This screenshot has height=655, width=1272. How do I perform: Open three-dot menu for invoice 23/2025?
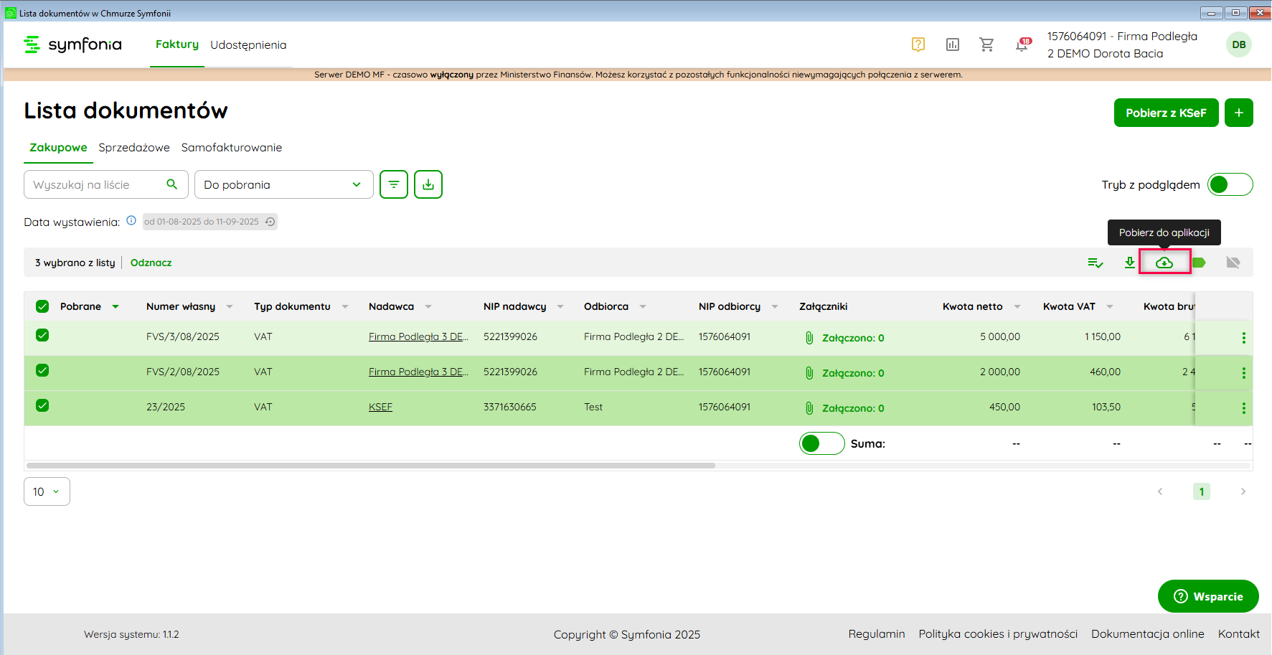1243,408
